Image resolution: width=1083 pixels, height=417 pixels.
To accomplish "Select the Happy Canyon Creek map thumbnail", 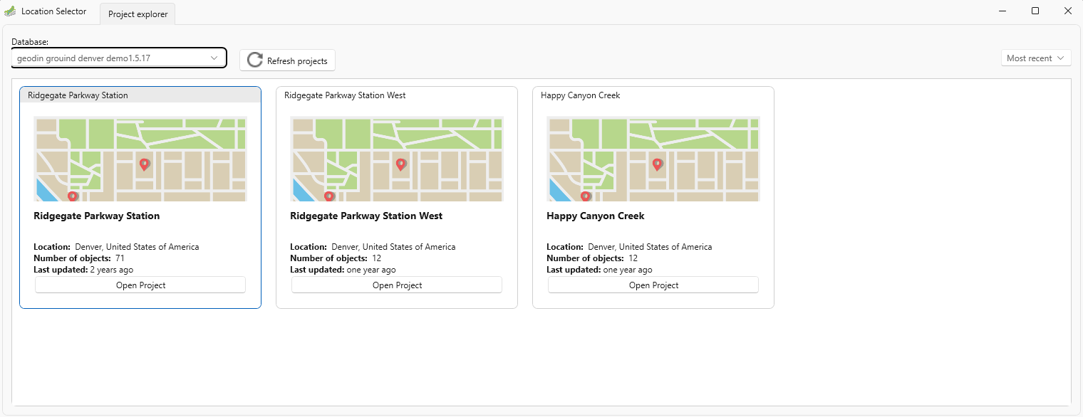I will pyautogui.click(x=653, y=159).
